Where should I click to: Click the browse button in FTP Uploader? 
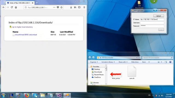(161, 30)
